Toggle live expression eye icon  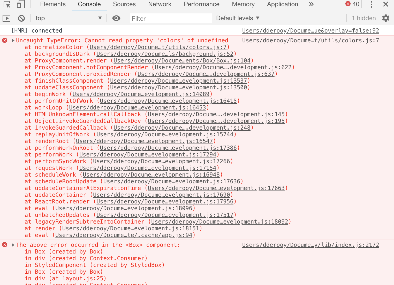(x=116, y=18)
